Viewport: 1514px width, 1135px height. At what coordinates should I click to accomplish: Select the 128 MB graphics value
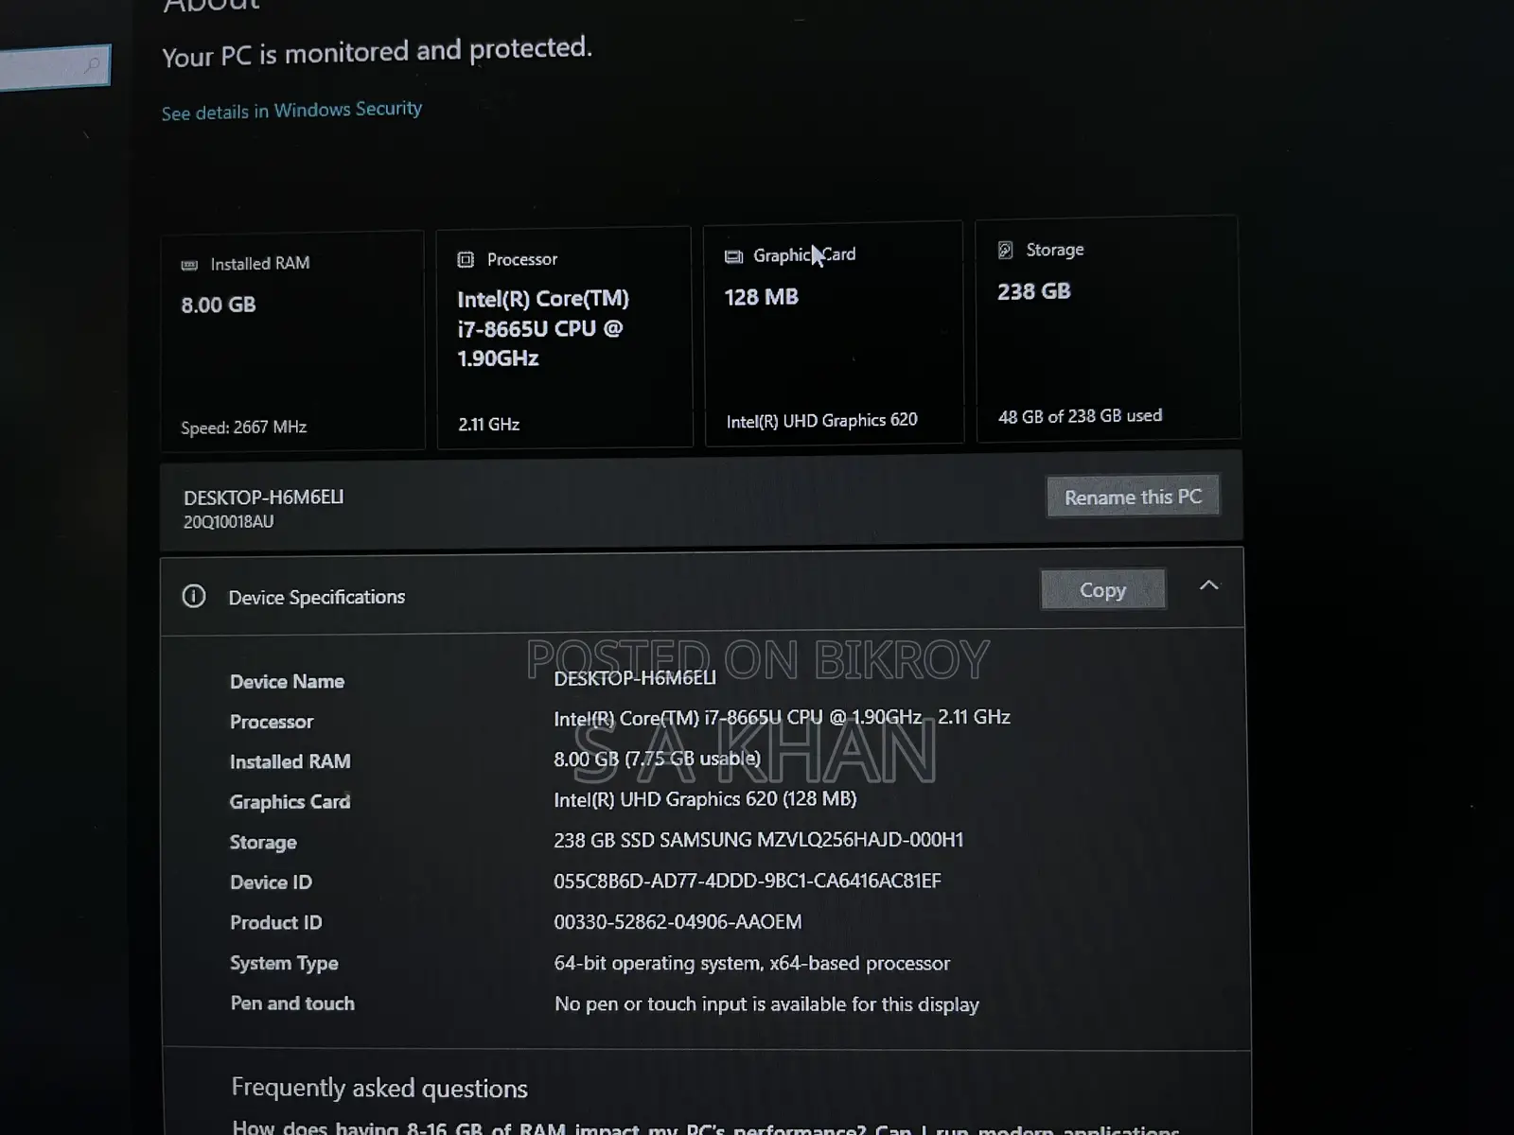point(762,297)
